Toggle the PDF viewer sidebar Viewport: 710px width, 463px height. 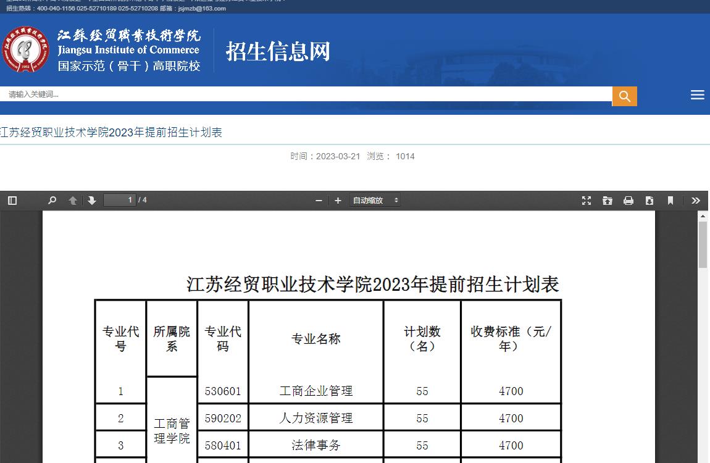pos(12,201)
